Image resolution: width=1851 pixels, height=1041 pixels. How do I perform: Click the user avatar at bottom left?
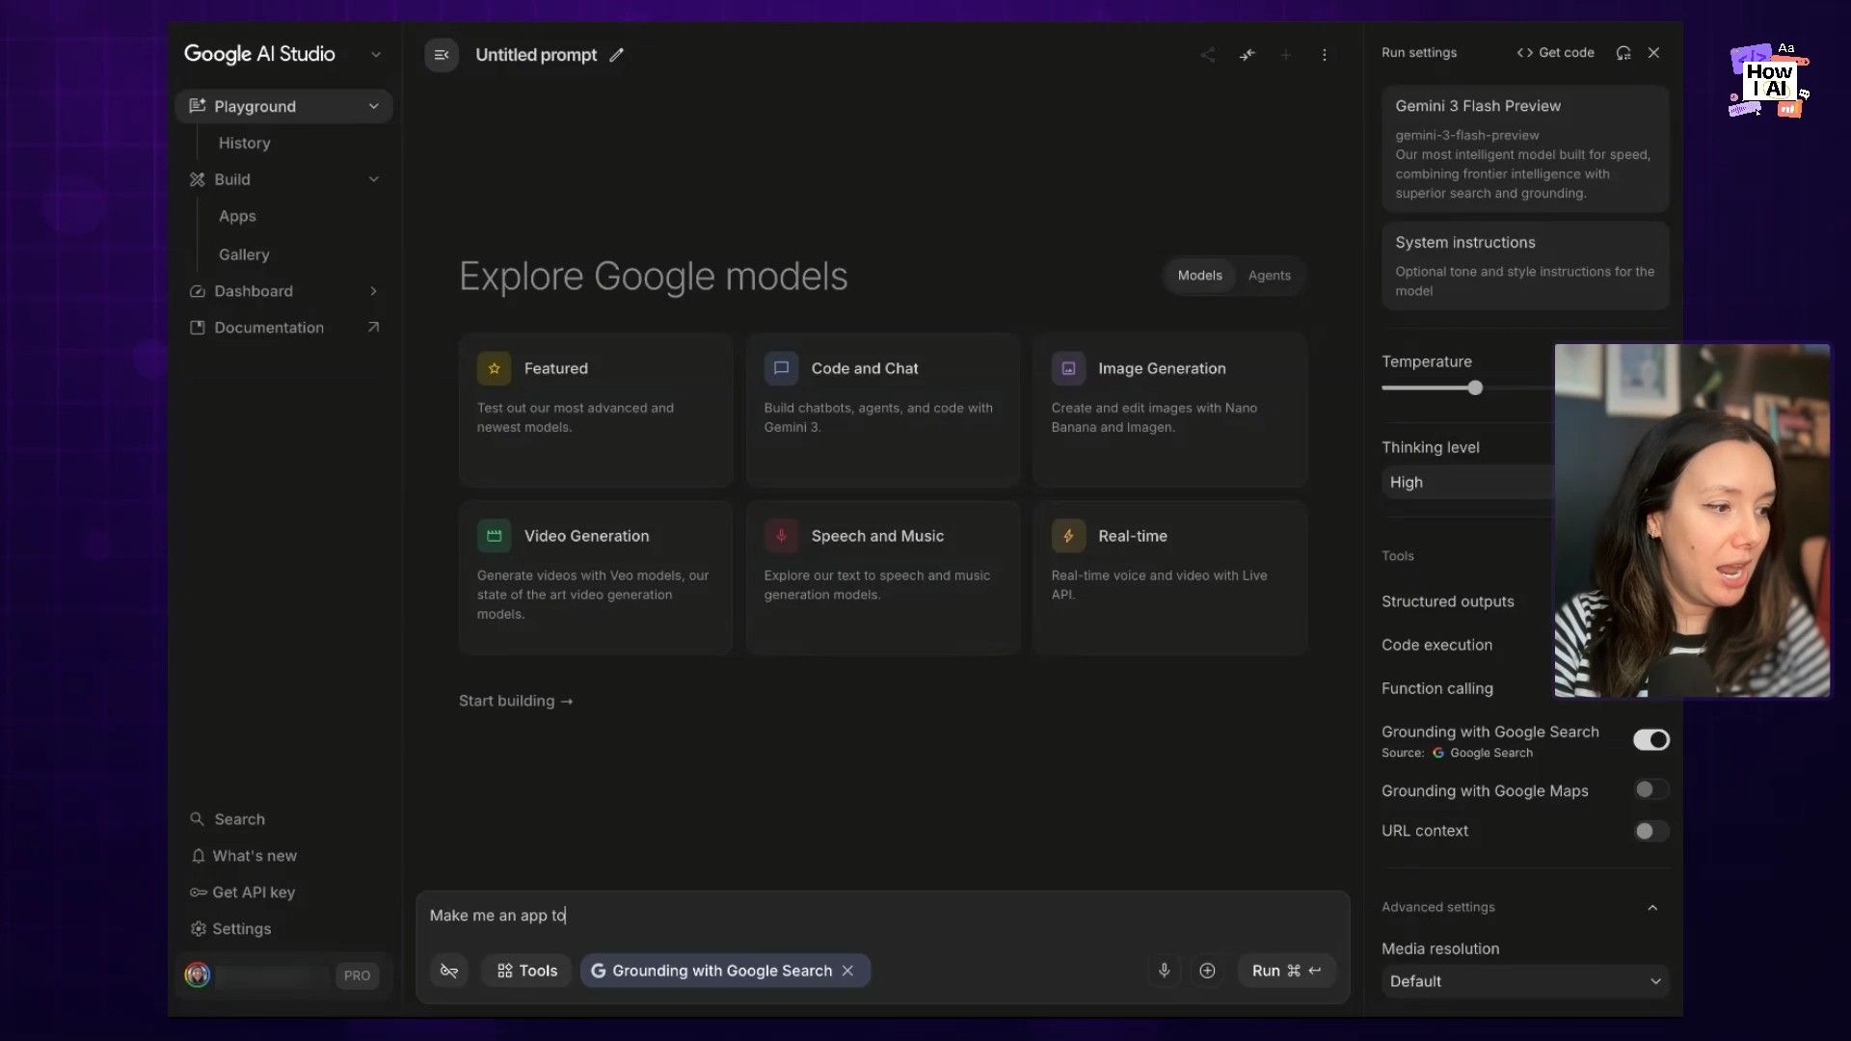198,975
